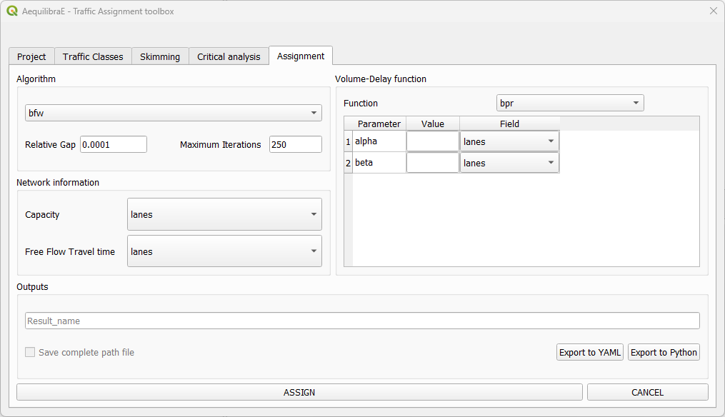The width and height of the screenshot is (725, 417).
Task: Enable Save complete path file
Action: [29, 352]
